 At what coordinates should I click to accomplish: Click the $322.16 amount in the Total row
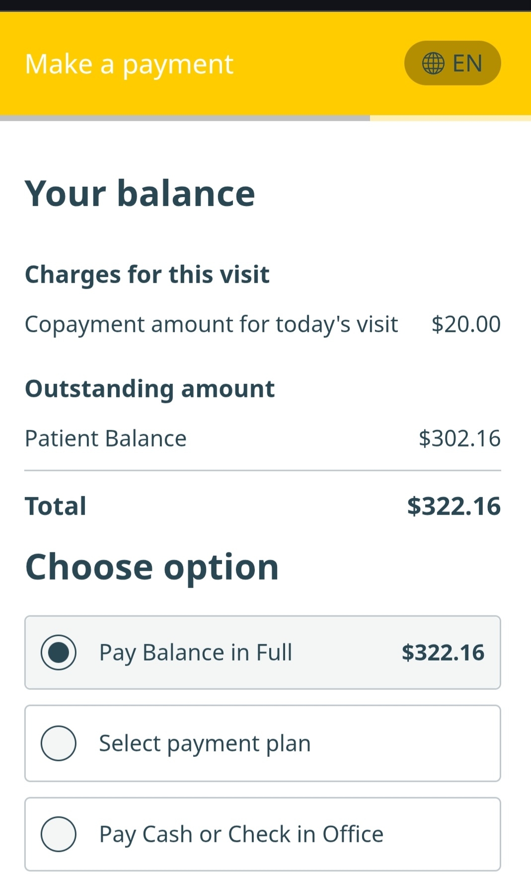coord(454,506)
